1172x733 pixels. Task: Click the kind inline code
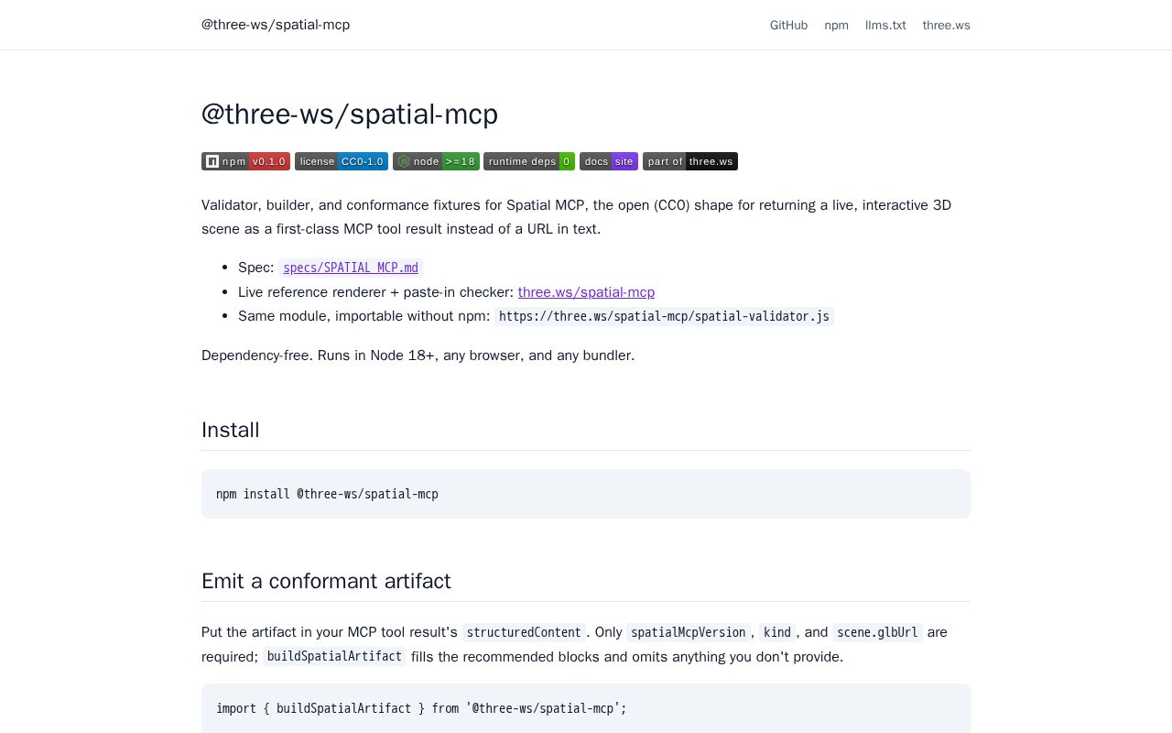[777, 632]
